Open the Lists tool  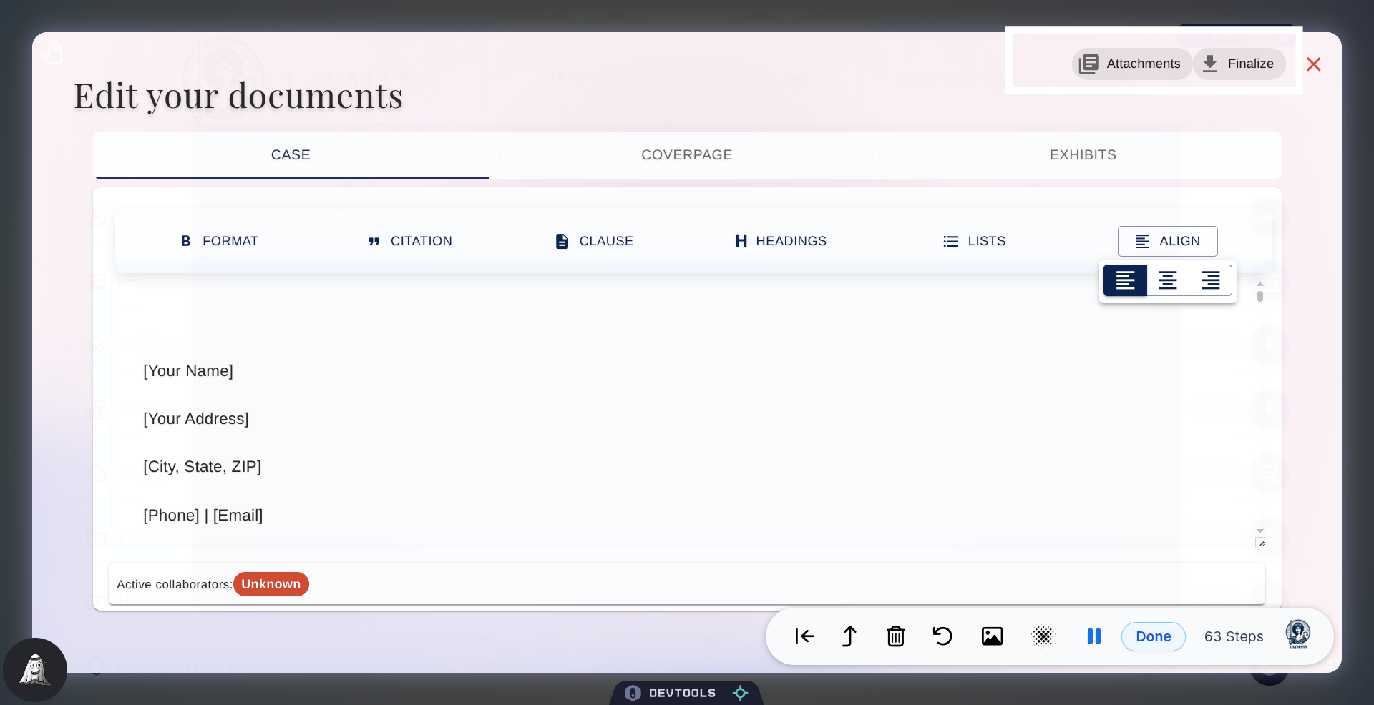(975, 241)
